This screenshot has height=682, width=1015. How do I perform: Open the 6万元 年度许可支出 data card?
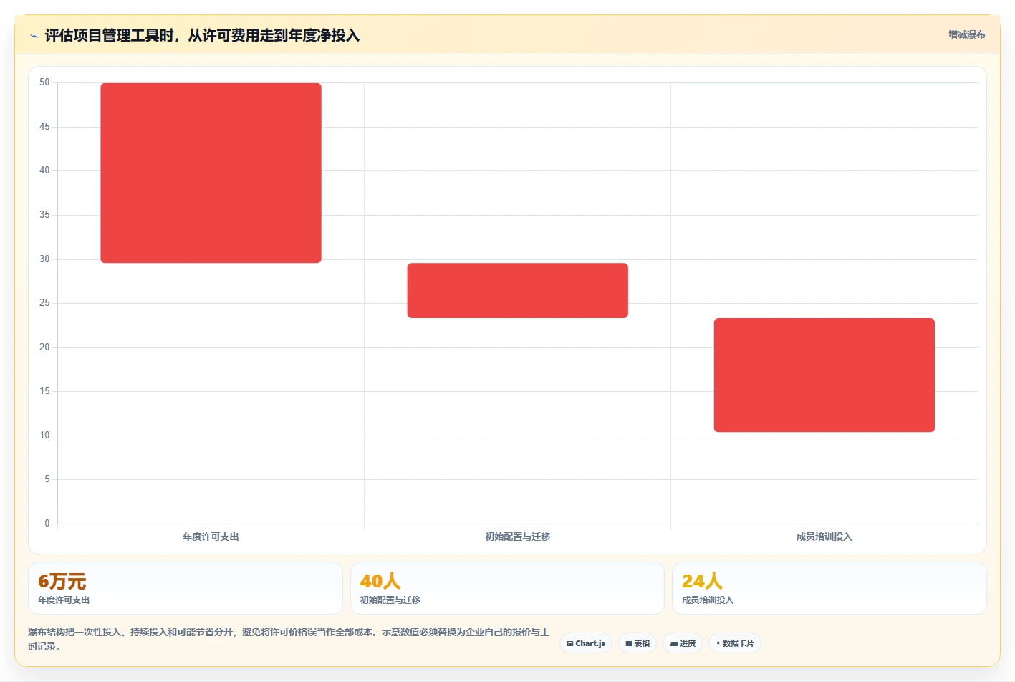coord(186,588)
